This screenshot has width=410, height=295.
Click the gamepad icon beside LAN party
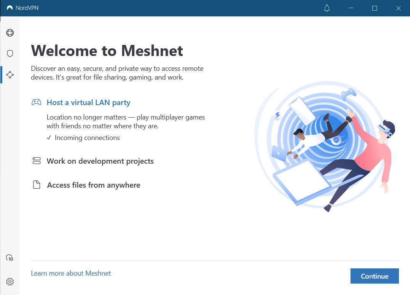pyautogui.click(x=36, y=102)
